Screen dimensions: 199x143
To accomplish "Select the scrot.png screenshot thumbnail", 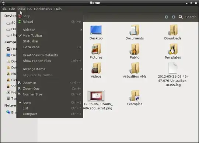I will [96, 96].
